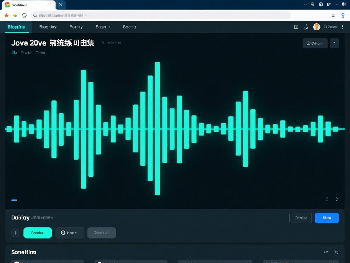Toggle the Hone filter with clock icon
The width and height of the screenshot is (350, 263).
coord(70,233)
